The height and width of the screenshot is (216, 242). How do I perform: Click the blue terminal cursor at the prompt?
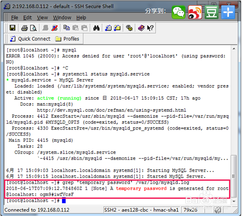coord(64,200)
